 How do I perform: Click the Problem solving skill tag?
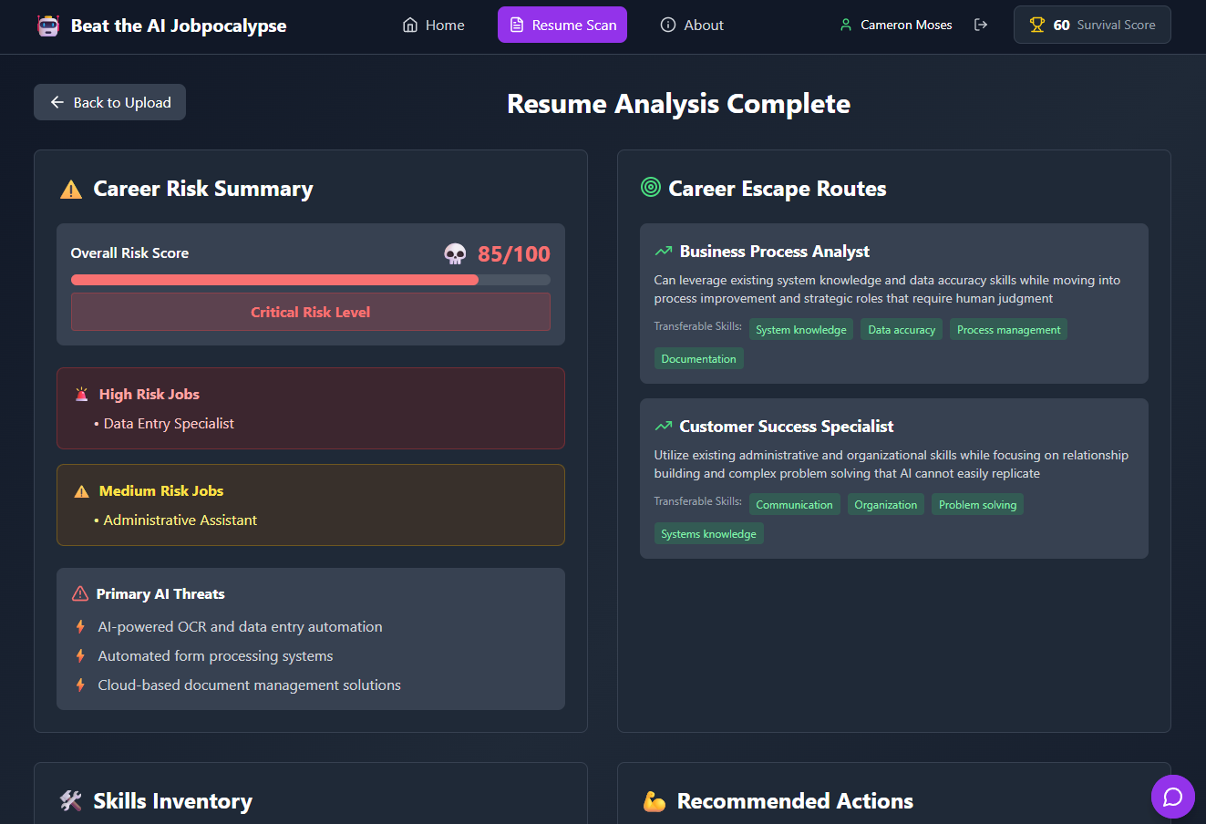click(977, 505)
